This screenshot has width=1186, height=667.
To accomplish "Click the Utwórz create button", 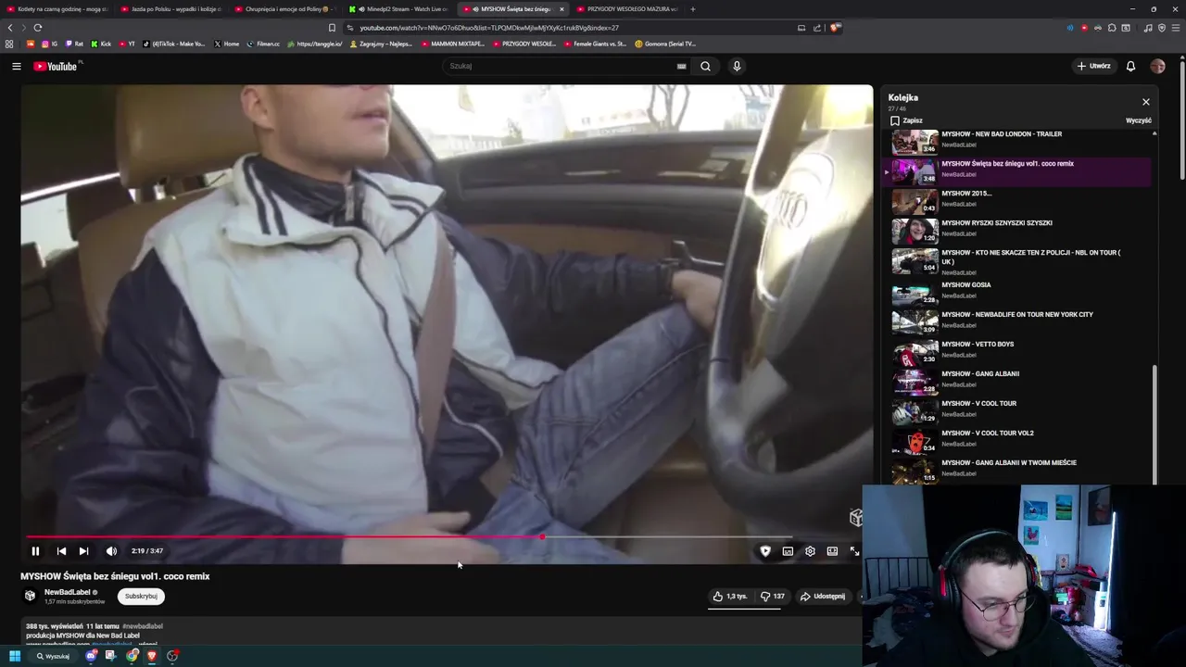I will [x=1093, y=66].
